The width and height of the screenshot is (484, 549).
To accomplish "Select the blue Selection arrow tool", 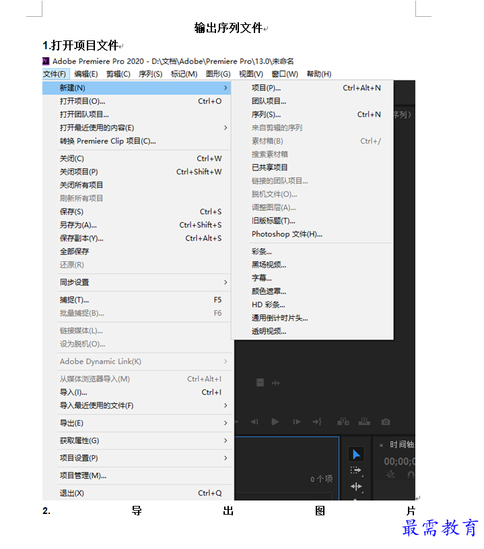I will (x=356, y=455).
